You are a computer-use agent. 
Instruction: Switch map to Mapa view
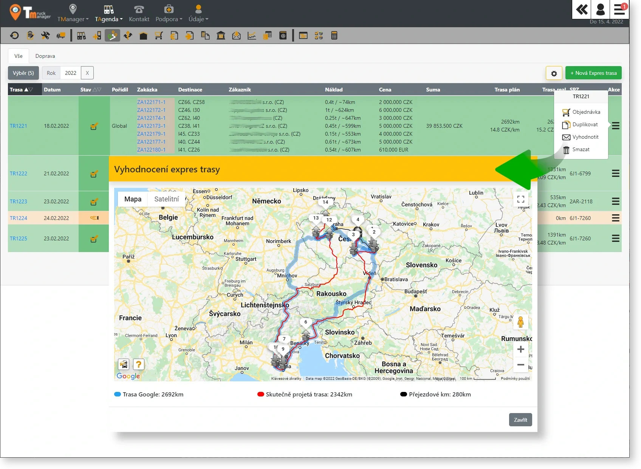point(133,199)
